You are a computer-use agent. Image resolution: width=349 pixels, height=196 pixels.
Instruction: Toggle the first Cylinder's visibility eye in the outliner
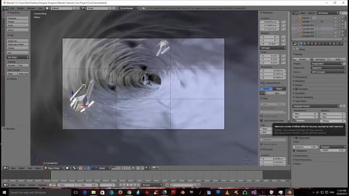click(335, 21)
